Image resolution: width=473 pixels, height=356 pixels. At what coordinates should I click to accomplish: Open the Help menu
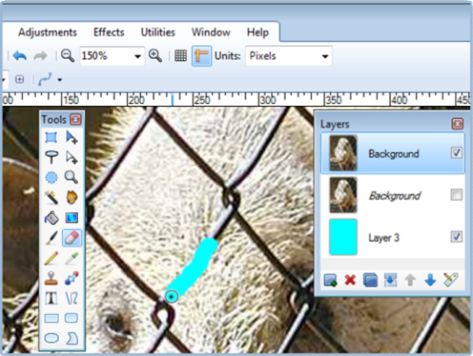coord(258,32)
